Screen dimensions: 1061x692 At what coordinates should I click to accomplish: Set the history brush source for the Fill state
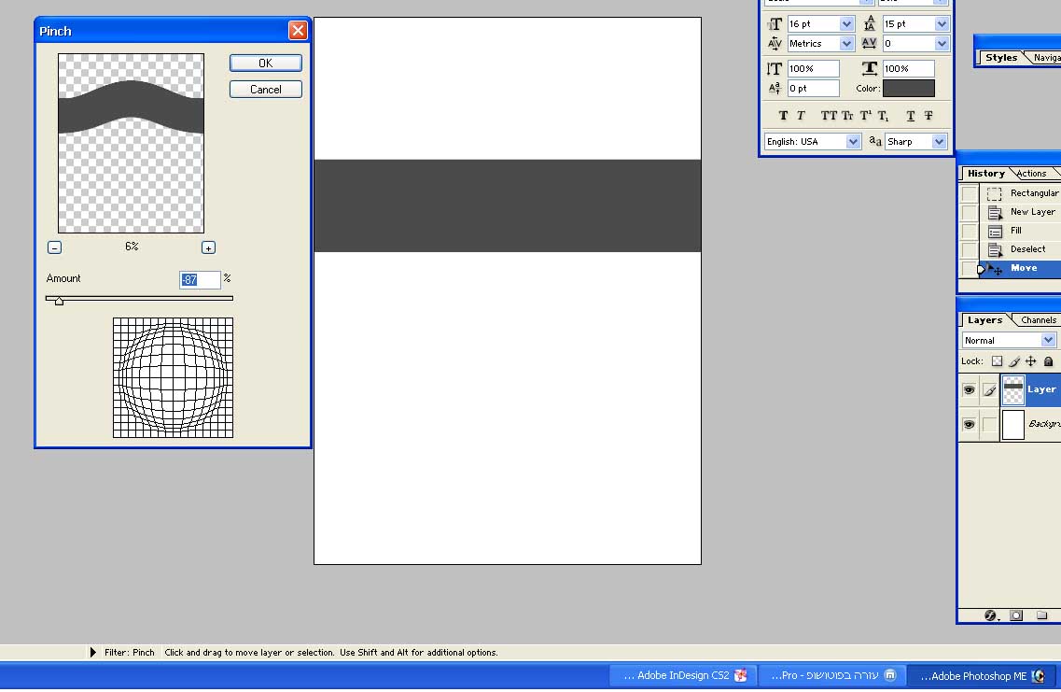[x=970, y=231]
